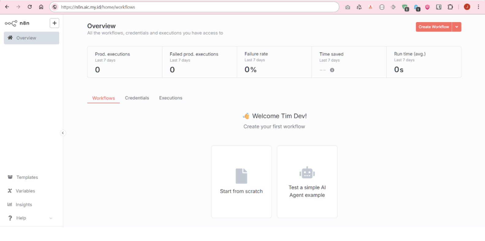Click the gray U shield extension icon
The image size is (485, 241).
click(439, 7)
